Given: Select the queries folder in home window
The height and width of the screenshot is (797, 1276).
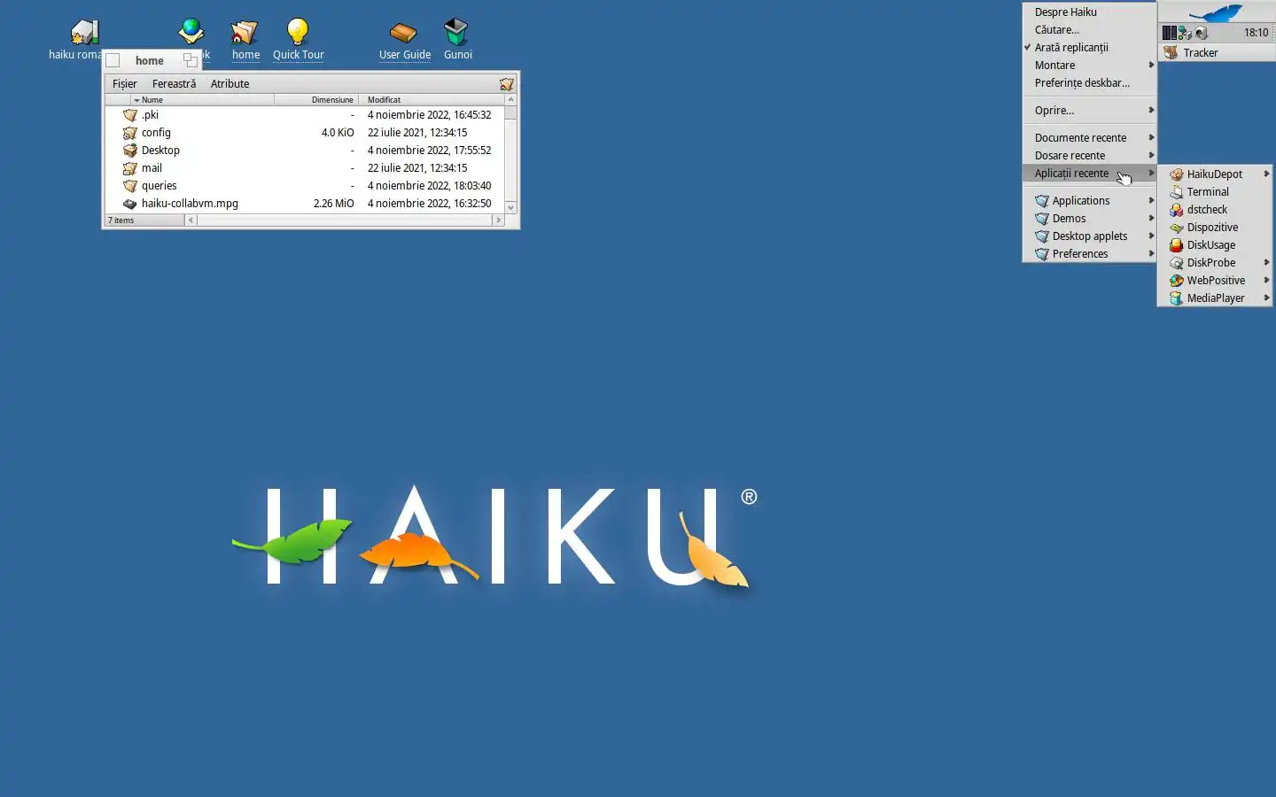Looking at the screenshot, I should pyautogui.click(x=150, y=186).
